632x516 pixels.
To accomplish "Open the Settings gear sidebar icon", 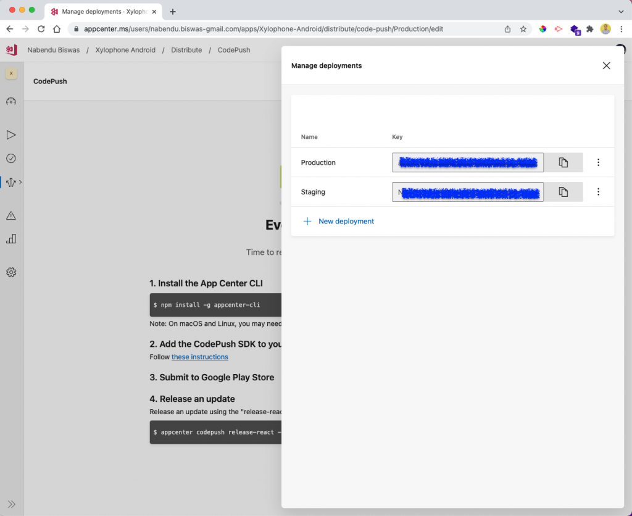I will (x=11, y=272).
